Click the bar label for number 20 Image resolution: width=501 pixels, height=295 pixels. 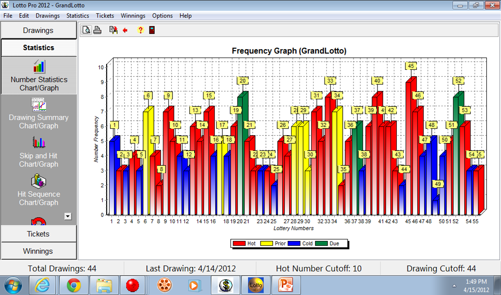(x=242, y=81)
